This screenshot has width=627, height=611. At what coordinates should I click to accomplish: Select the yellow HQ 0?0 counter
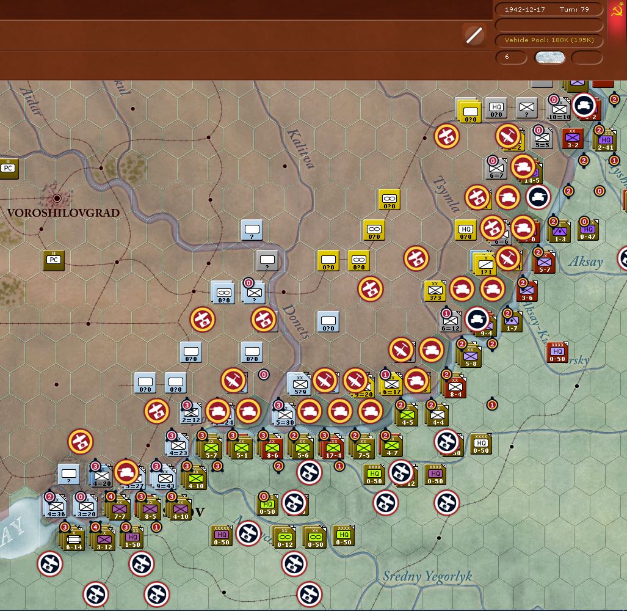[465, 229]
